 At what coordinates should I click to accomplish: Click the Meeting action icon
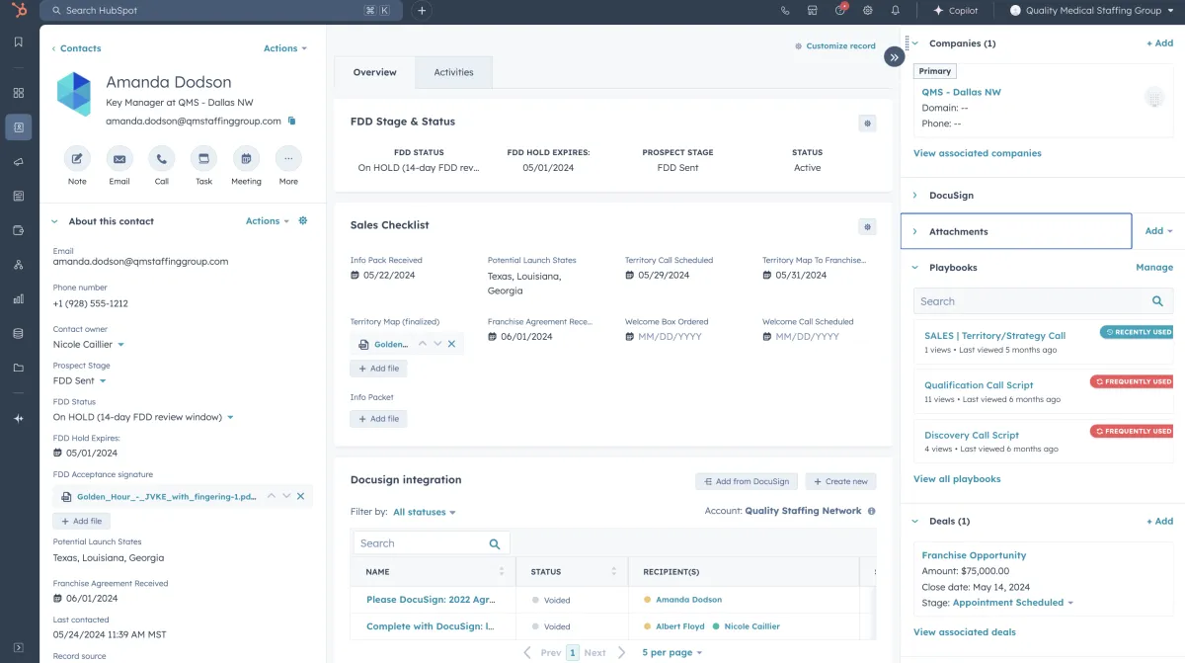point(246,159)
